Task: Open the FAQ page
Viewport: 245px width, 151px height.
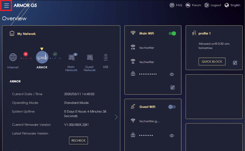Action: click(x=176, y=5)
